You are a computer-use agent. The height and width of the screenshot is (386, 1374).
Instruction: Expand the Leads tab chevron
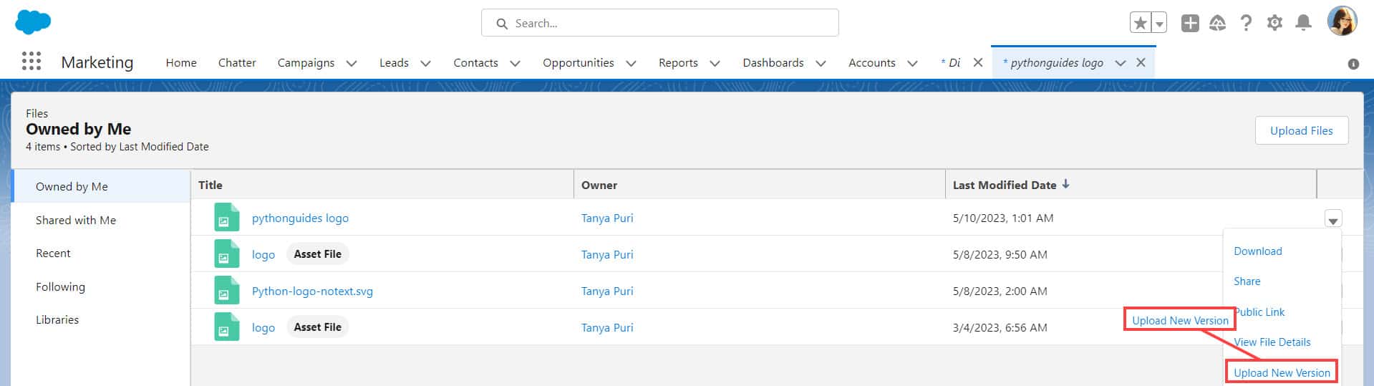(x=425, y=63)
